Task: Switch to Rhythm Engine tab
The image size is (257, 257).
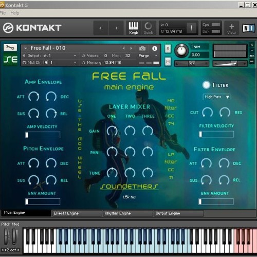Action: [127, 213]
